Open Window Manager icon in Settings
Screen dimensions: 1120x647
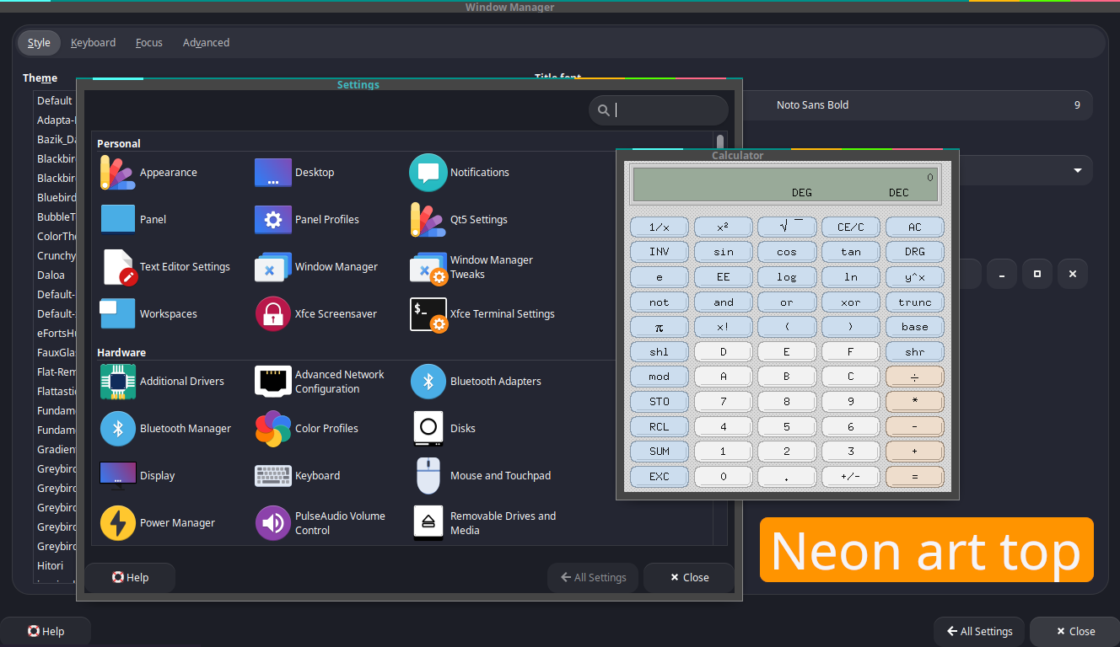pyautogui.click(x=273, y=267)
